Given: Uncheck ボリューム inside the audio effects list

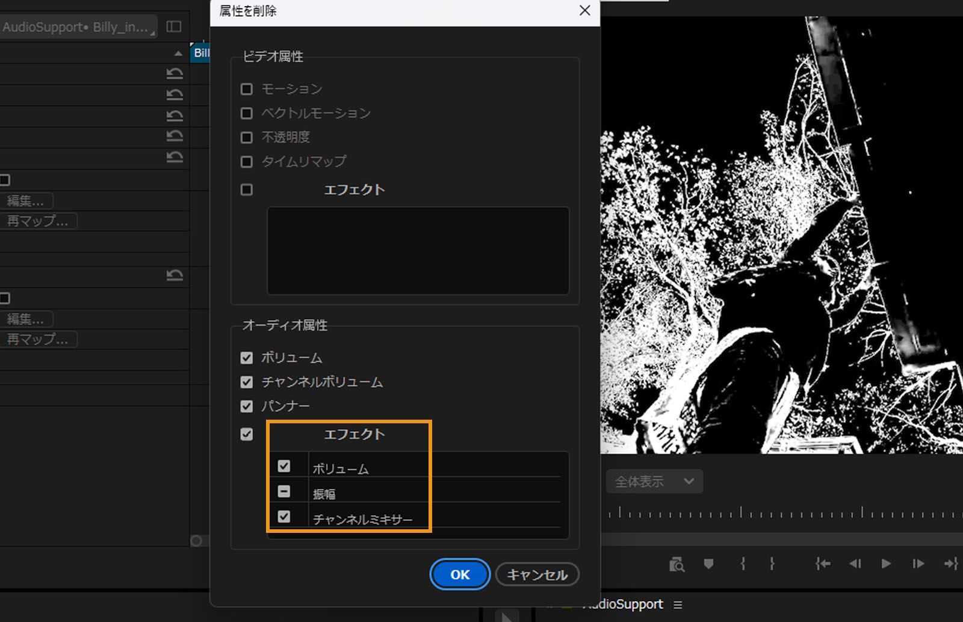Looking at the screenshot, I should tap(284, 466).
